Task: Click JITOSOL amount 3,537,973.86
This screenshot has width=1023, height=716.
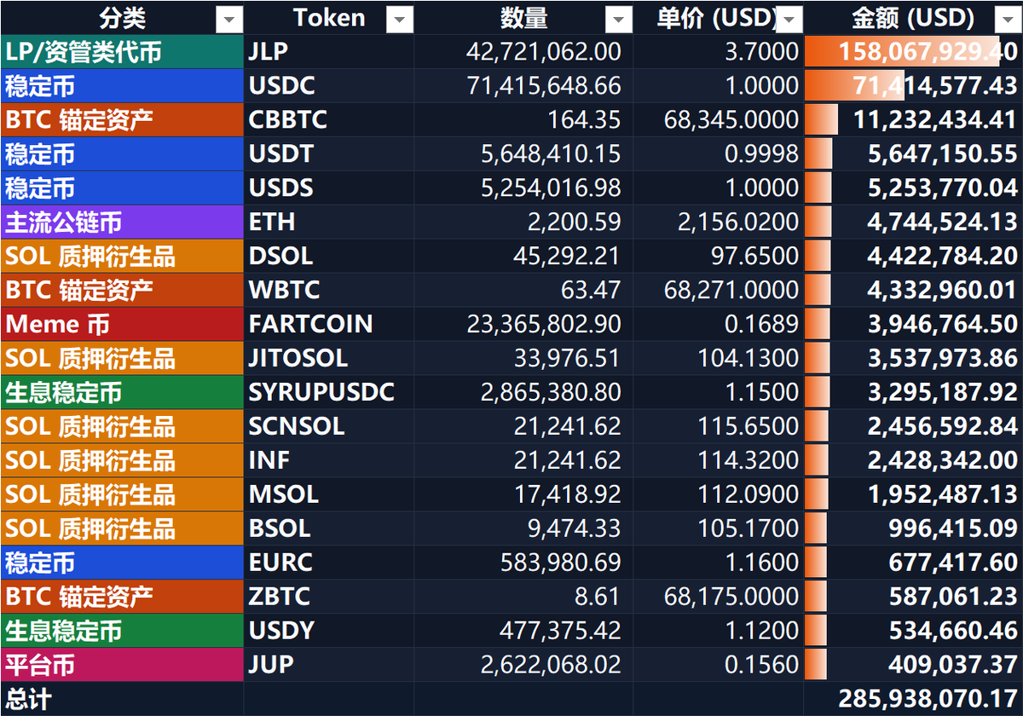Action: (x=913, y=358)
